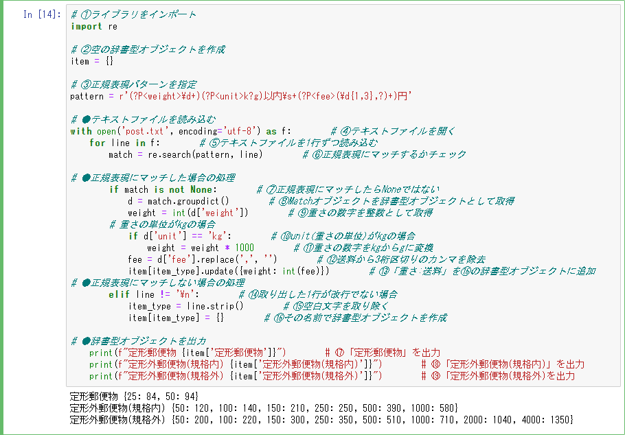Click the comment ⑥正規表現にマッチするかチェック

(384, 154)
